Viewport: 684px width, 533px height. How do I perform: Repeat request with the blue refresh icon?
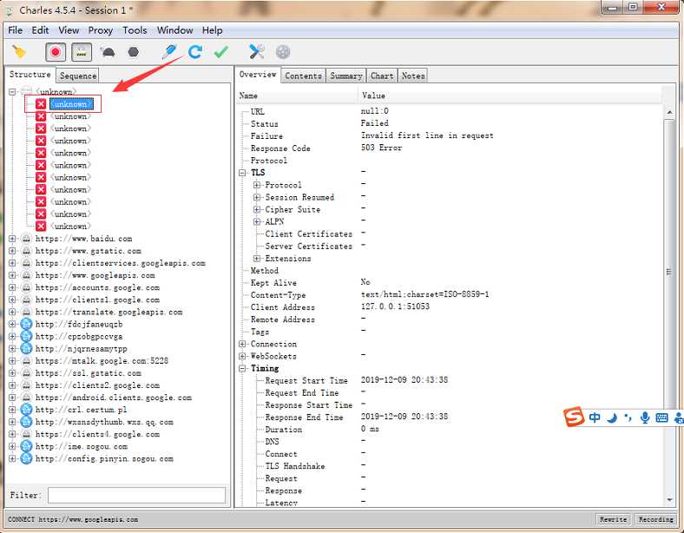195,52
